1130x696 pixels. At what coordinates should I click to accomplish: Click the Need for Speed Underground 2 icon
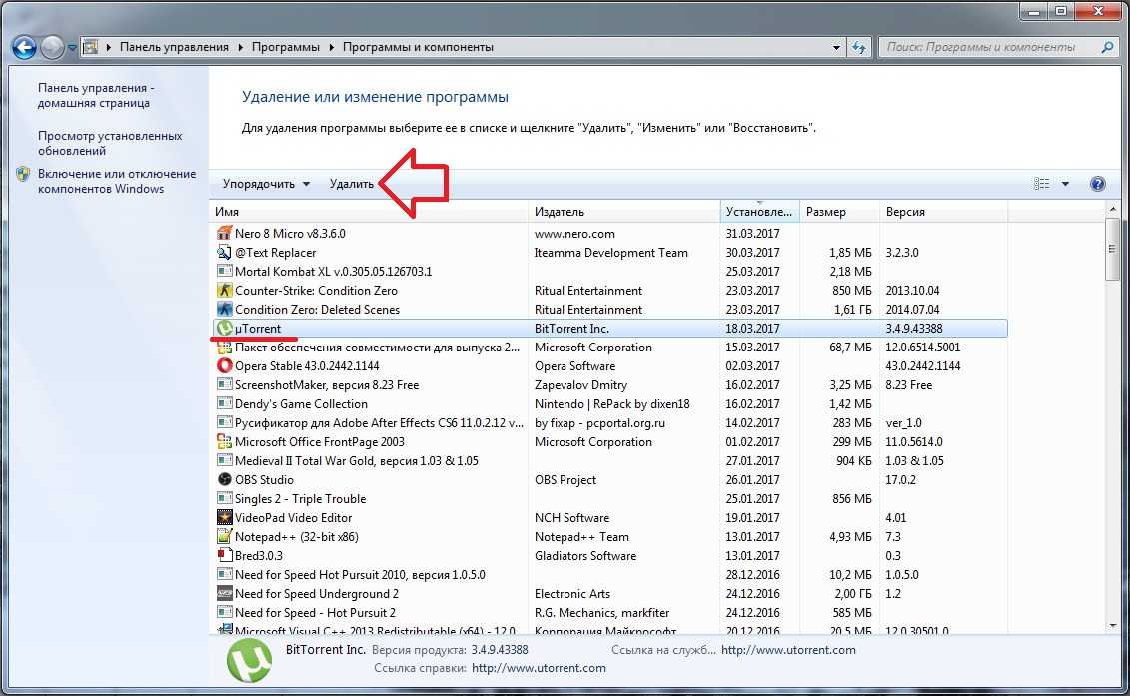coord(224,594)
